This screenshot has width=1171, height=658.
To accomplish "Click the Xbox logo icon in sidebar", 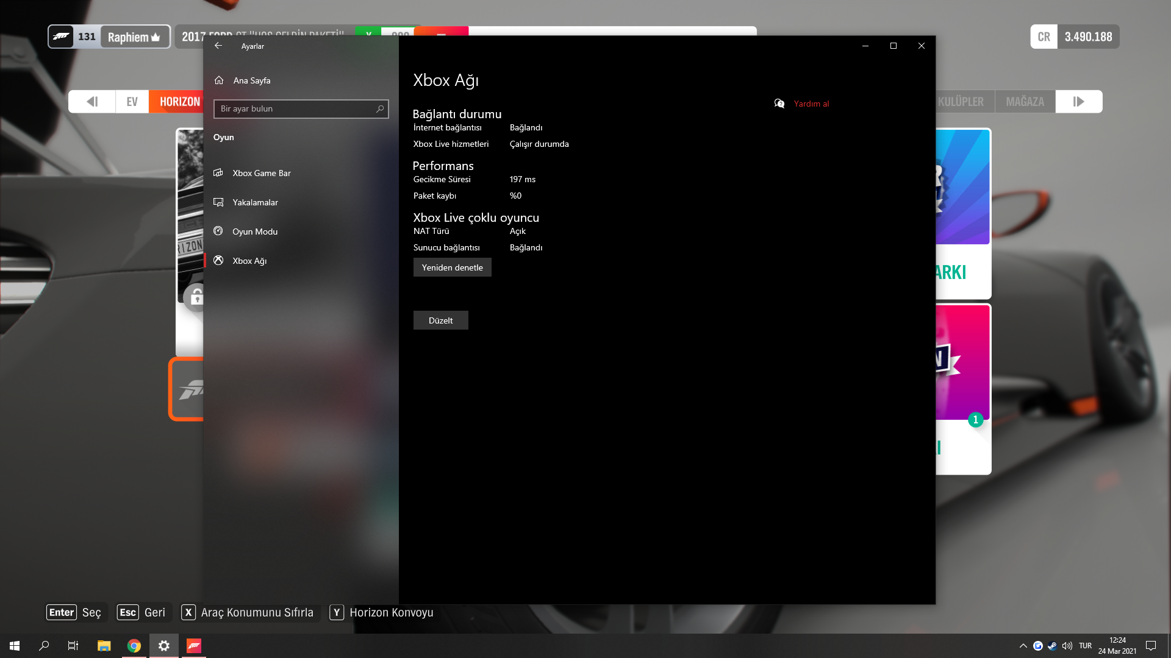I will (218, 260).
